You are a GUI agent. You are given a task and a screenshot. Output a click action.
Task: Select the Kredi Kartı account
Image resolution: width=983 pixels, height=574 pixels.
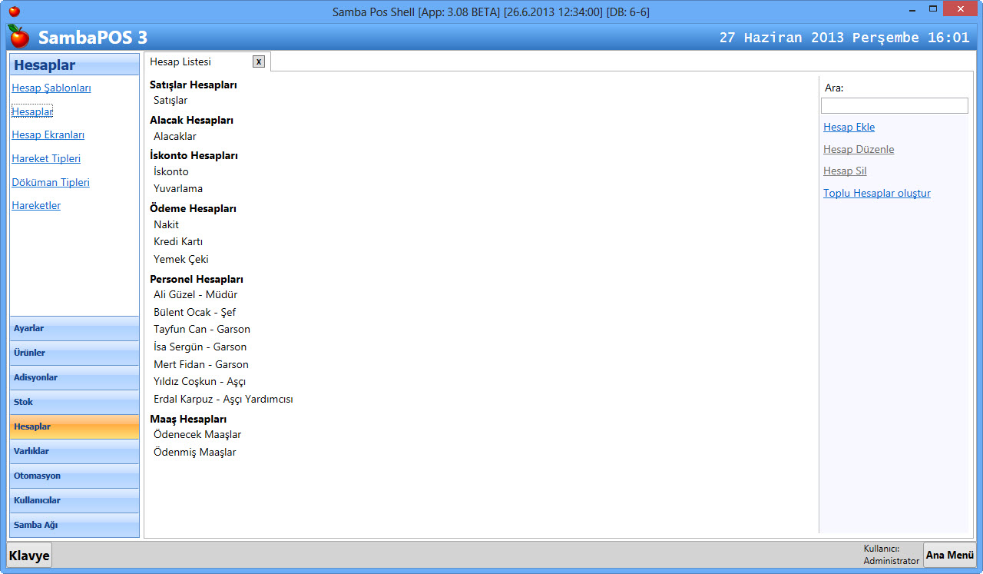(178, 242)
